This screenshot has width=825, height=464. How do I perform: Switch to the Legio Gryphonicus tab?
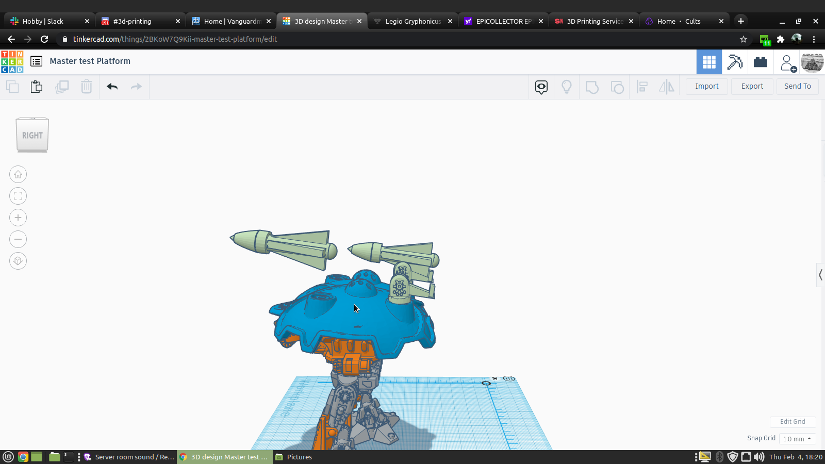[412, 21]
